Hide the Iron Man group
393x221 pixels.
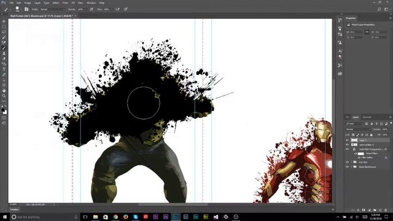[x=348, y=162]
